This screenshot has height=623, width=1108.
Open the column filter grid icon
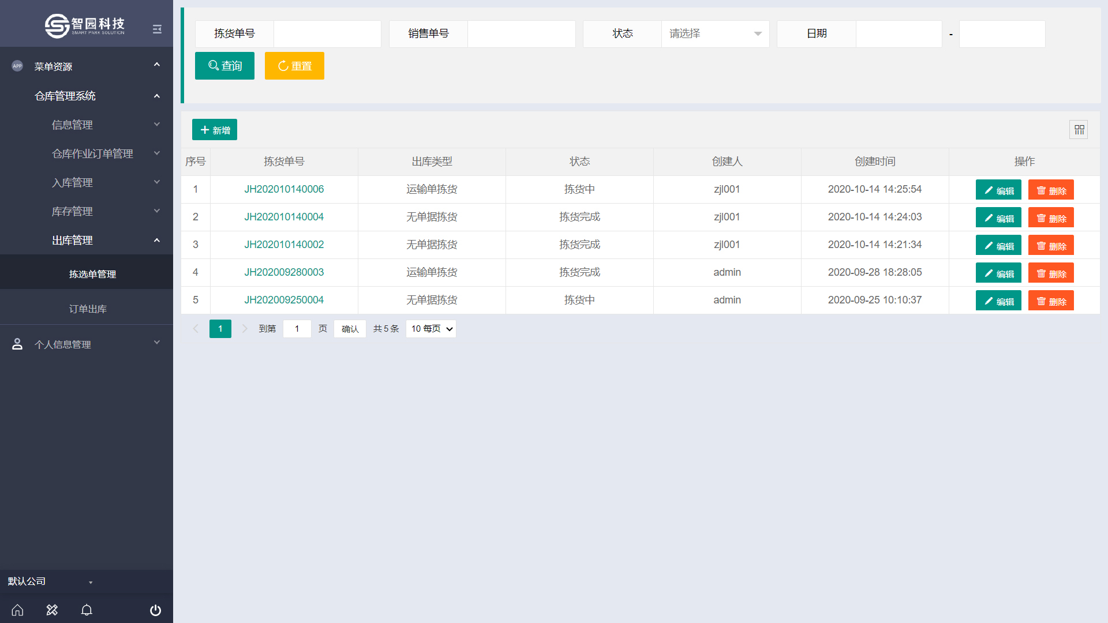(1079, 130)
